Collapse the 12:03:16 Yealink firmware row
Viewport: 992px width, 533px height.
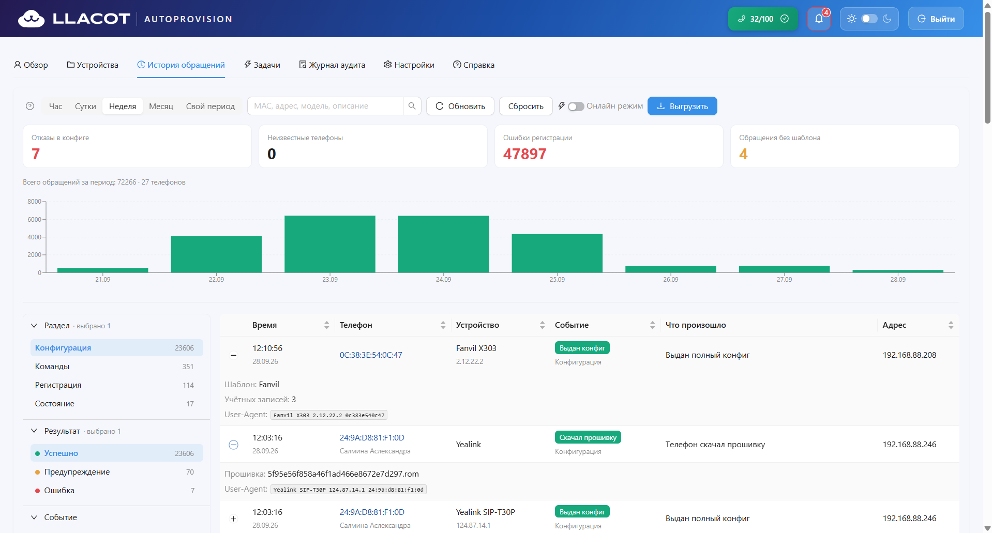(x=233, y=445)
